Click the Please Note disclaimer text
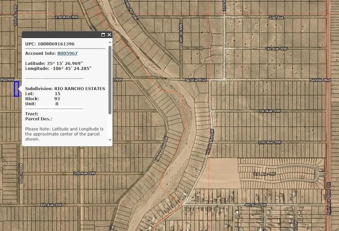339x231 pixels. pyautogui.click(x=64, y=134)
